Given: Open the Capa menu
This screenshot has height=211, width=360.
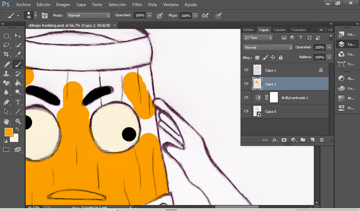Looking at the screenshot, I should pyautogui.click(x=81, y=5).
